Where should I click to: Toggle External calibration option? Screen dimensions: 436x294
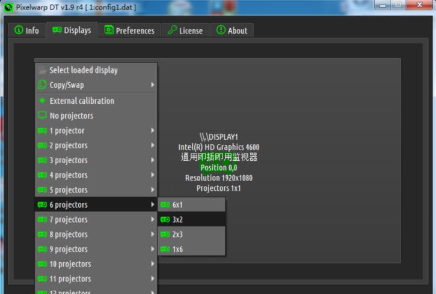[x=81, y=101]
